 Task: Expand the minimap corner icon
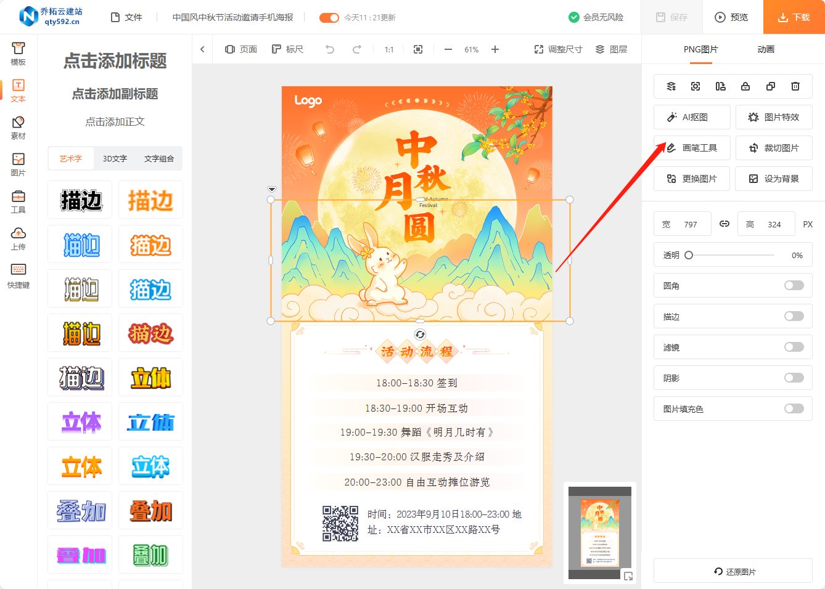coord(628,576)
